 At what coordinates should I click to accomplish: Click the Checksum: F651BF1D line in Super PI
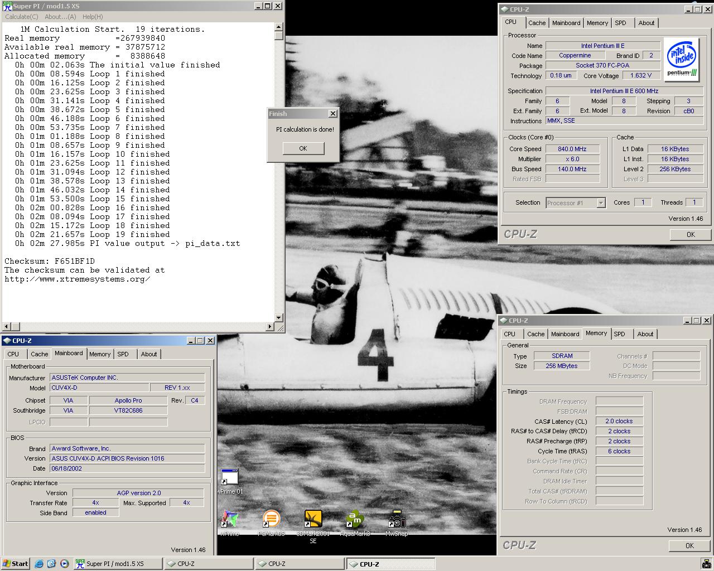(50, 261)
